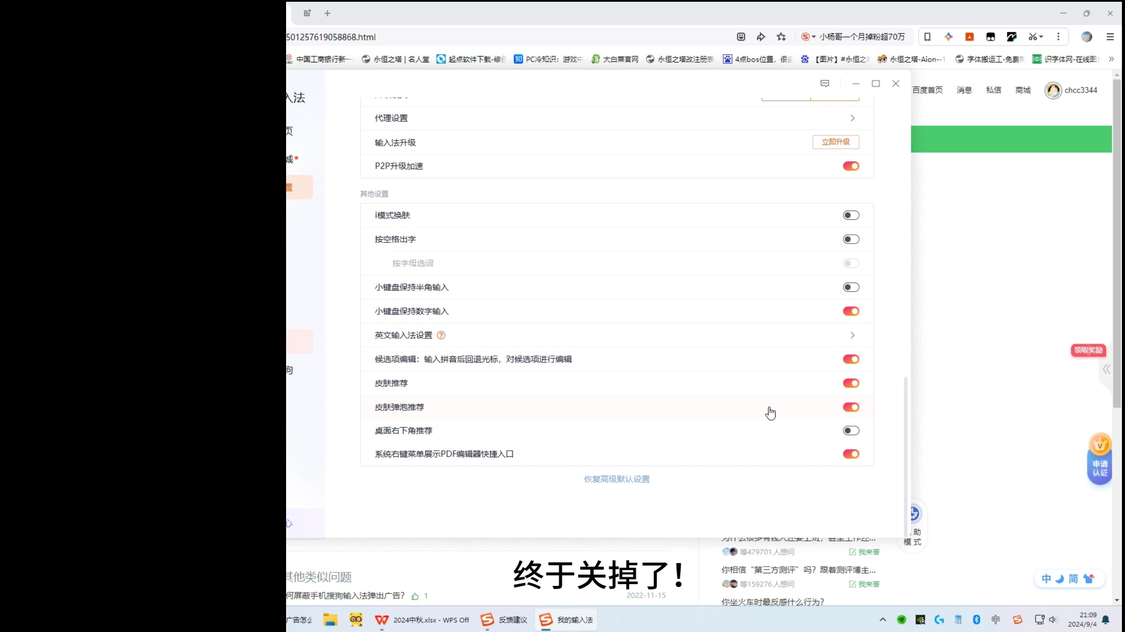Click the 立即升级 button
Image resolution: width=1125 pixels, height=632 pixels.
(x=836, y=142)
